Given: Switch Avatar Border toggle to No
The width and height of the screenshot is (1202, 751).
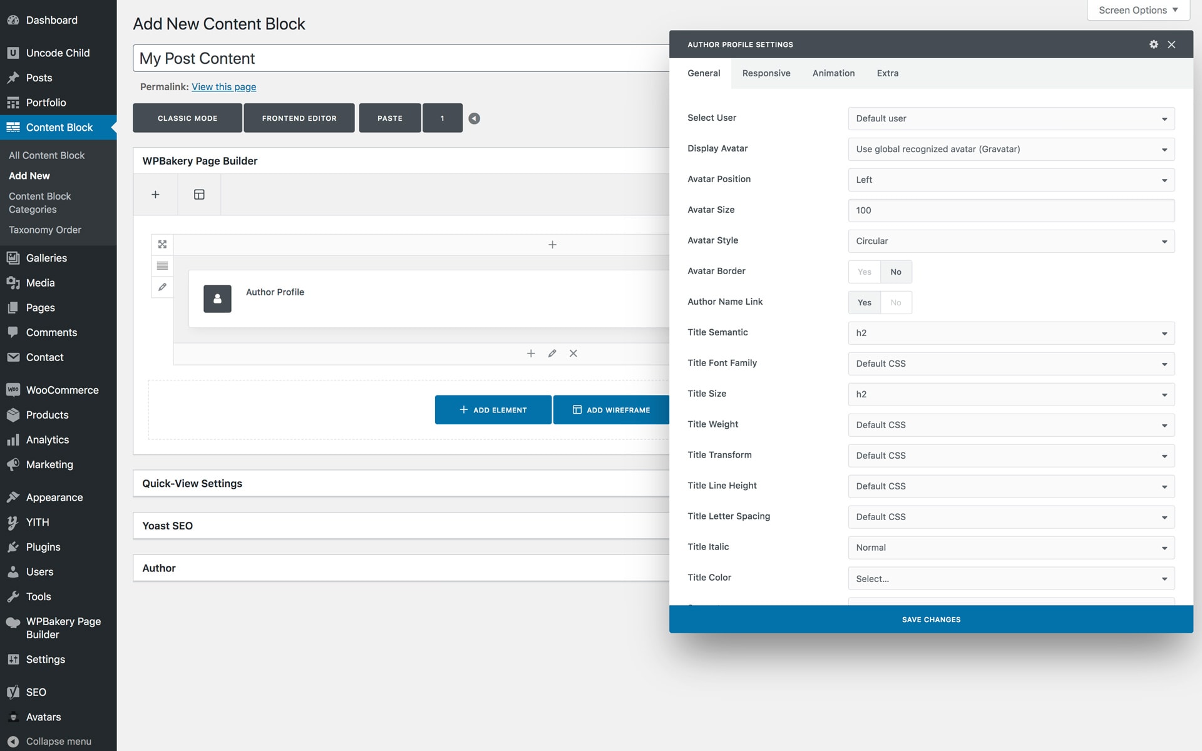Looking at the screenshot, I should 896,272.
